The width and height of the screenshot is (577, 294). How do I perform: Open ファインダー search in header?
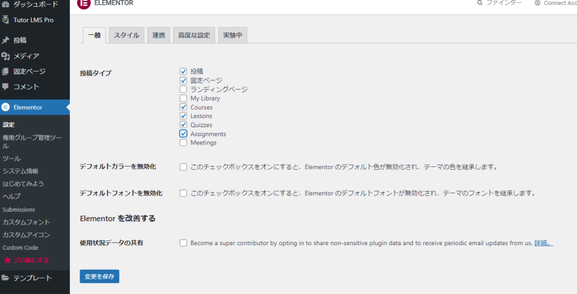pyautogui.click(x=499, y=3)
